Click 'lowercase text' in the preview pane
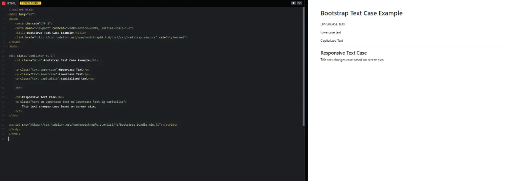 (x=331, y=32)
